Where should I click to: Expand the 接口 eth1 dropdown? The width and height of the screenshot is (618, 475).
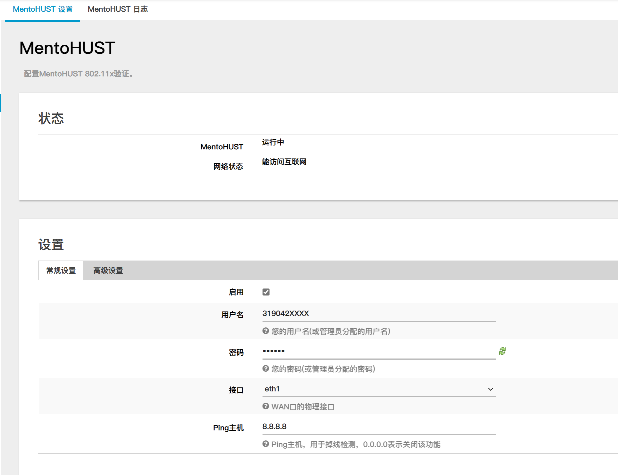(379, 389)
